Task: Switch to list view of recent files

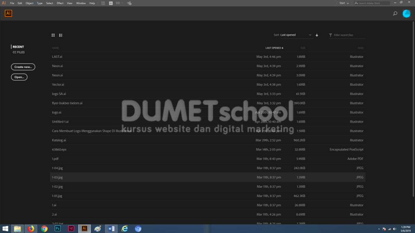Action: 61,35
